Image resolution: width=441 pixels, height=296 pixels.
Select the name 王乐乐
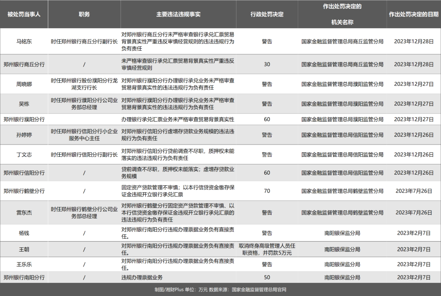24,264
